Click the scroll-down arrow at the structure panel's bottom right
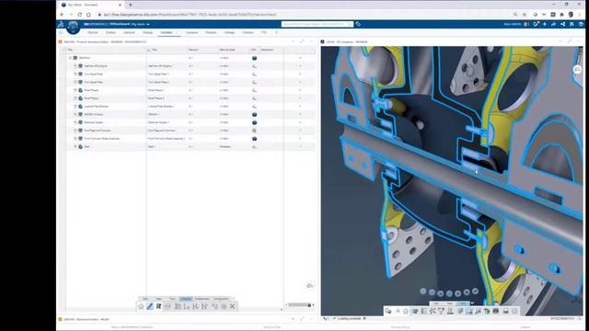Screen dimensions: 589x331 282,310
